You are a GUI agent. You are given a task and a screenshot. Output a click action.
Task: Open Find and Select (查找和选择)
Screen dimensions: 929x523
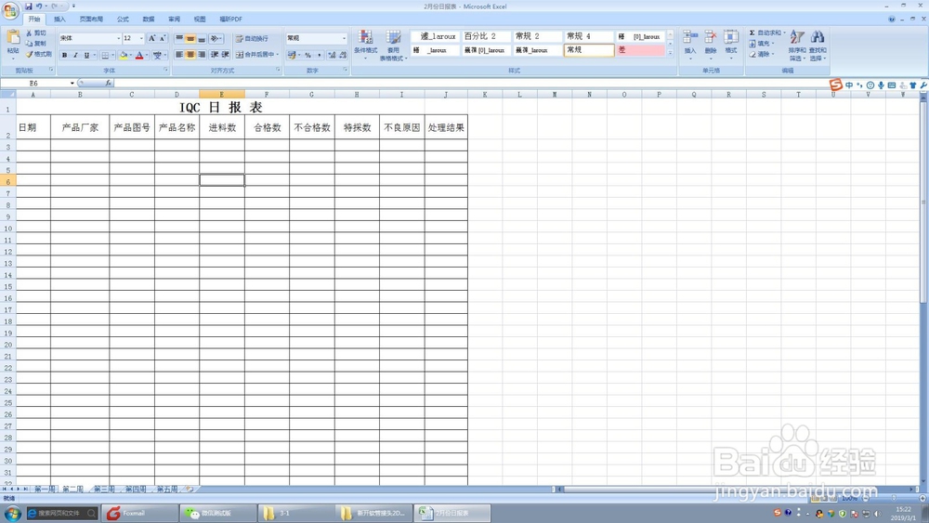coord(818,45)
